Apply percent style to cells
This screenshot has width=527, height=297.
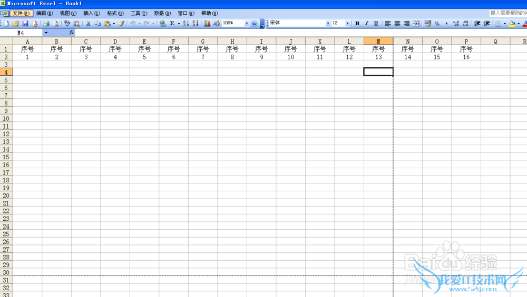click(437, 24)
